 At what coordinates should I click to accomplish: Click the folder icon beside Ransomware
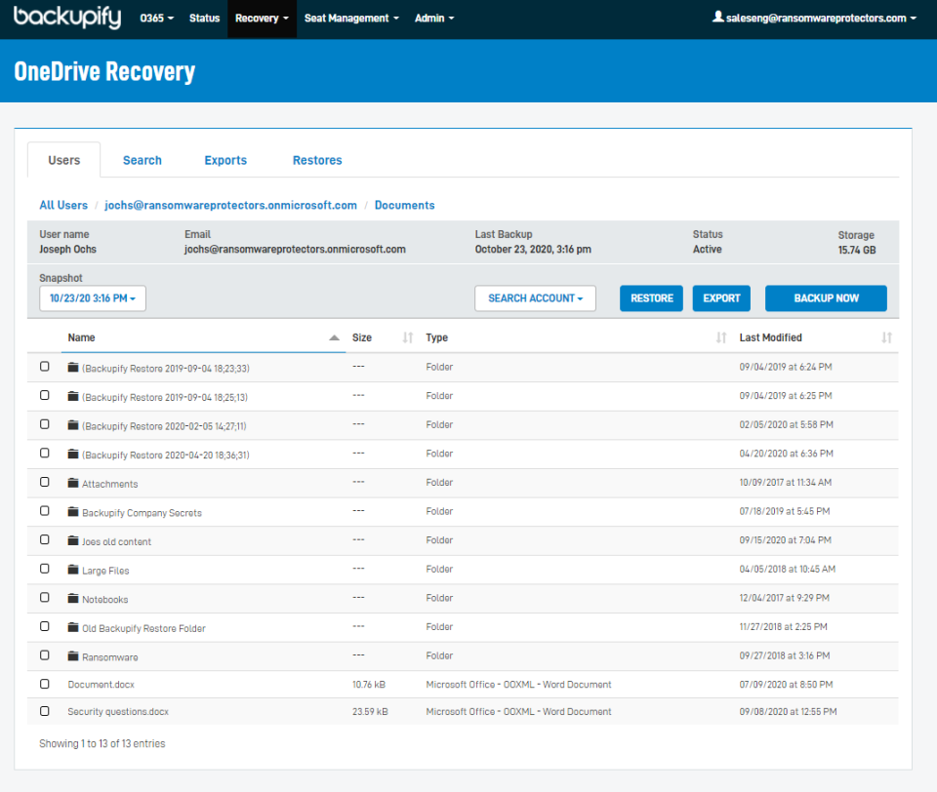73,655
